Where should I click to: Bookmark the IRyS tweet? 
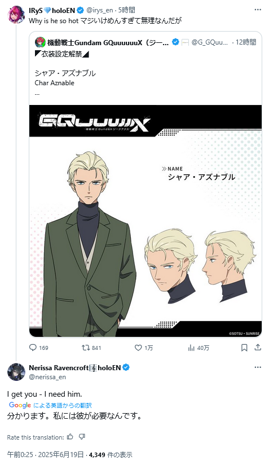(x=244, y=348)
